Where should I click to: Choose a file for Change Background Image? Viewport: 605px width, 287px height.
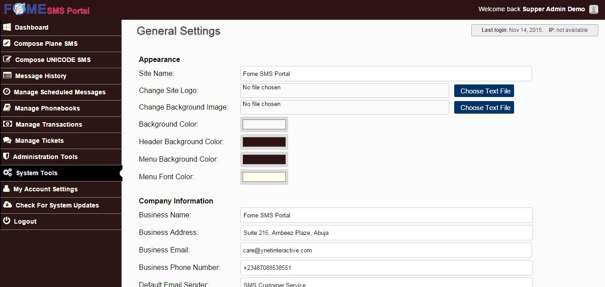pyautogui.click(x=483, y=107)
